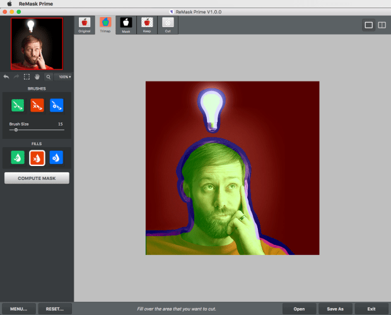Select the green Keep brush

[x=17, y=105]
